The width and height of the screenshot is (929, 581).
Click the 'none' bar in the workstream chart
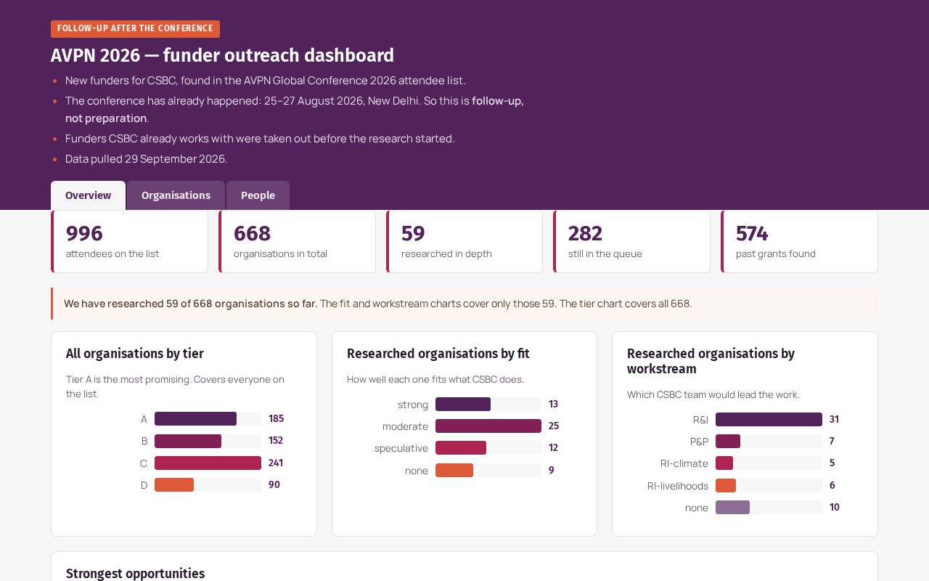coord(732,508)
